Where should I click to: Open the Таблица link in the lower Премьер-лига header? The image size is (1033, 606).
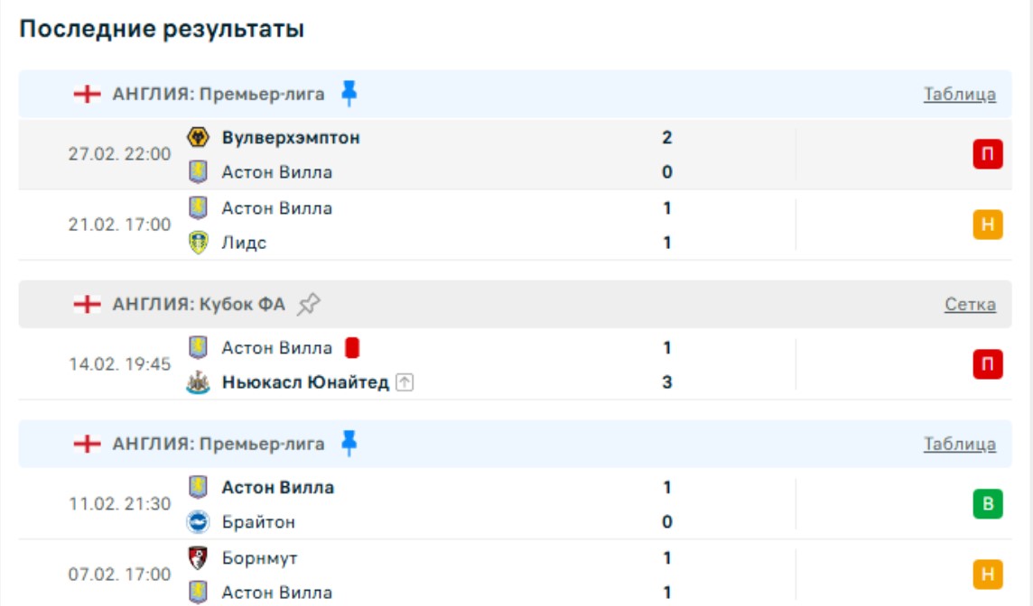pyautogui.click(x=959, y=444)
